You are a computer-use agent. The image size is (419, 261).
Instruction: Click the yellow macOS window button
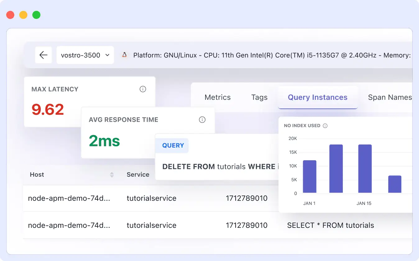tap(23, 15)
